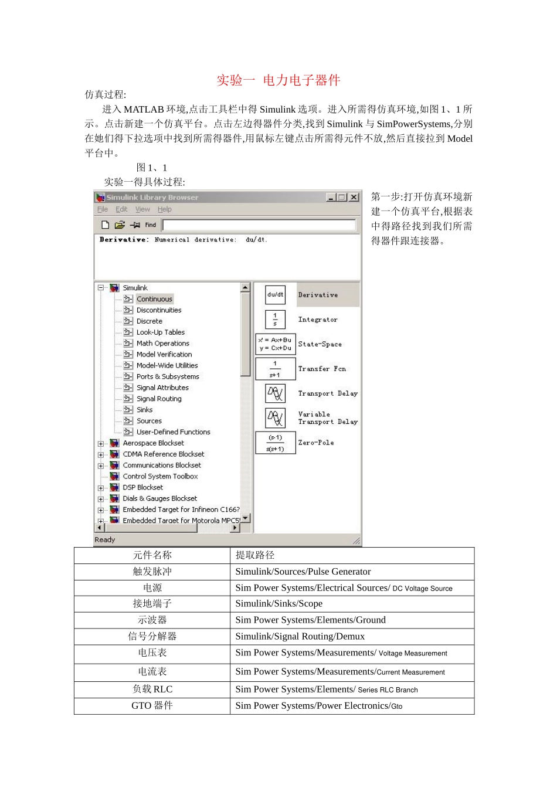Viewport: 557px width, 788px height.
Task: Open the Help menu
Action: 164,209
